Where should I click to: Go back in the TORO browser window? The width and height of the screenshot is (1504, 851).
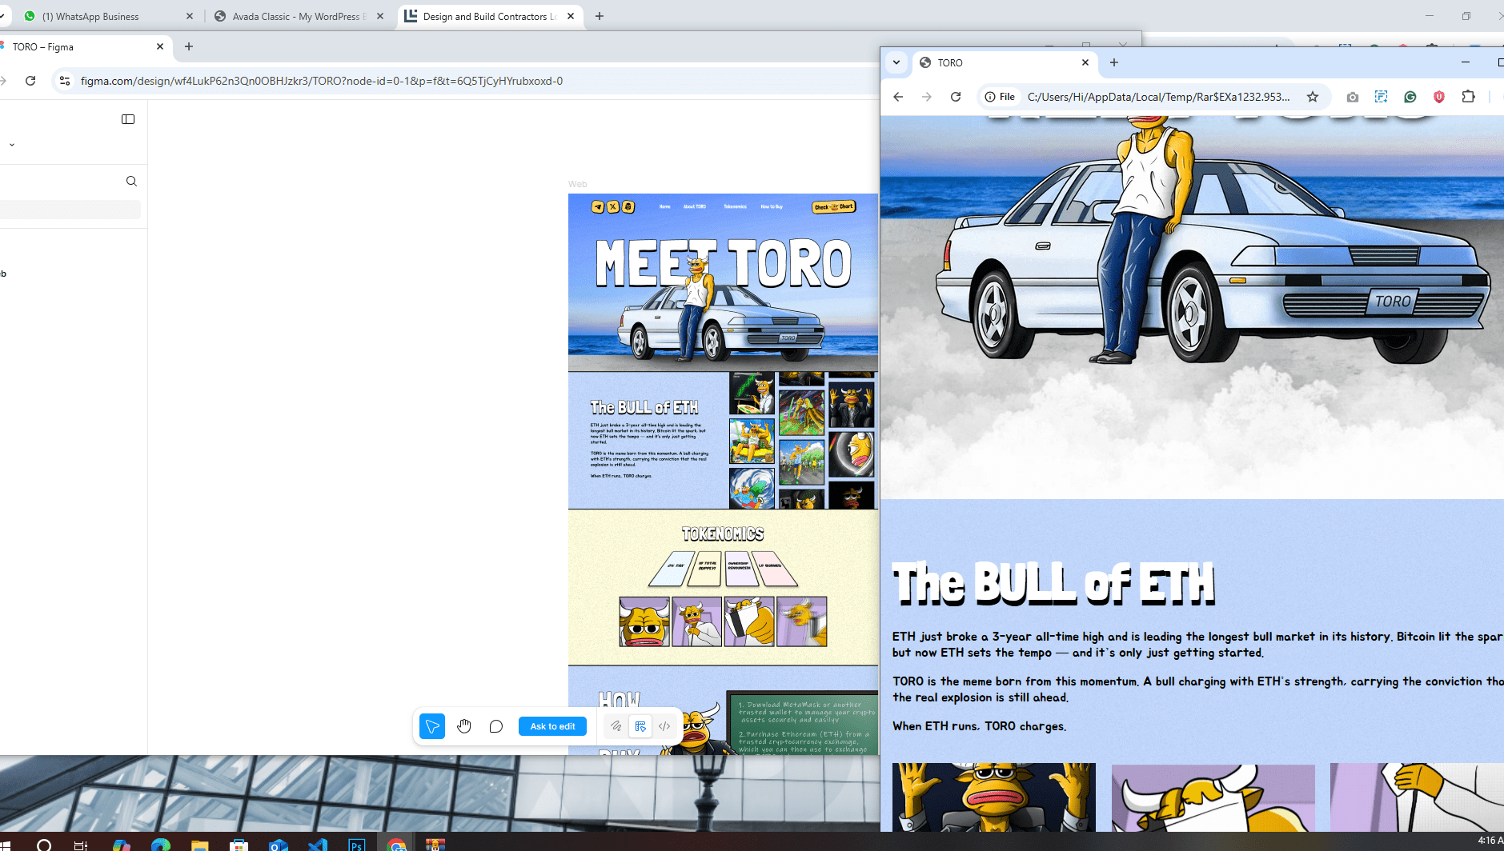(x=898, y=97)
